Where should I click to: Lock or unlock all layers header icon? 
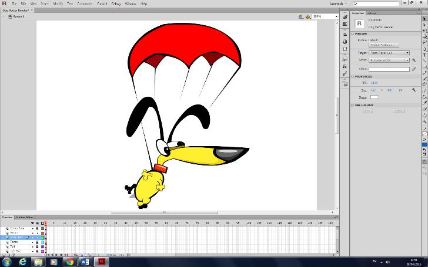point(38,223)
